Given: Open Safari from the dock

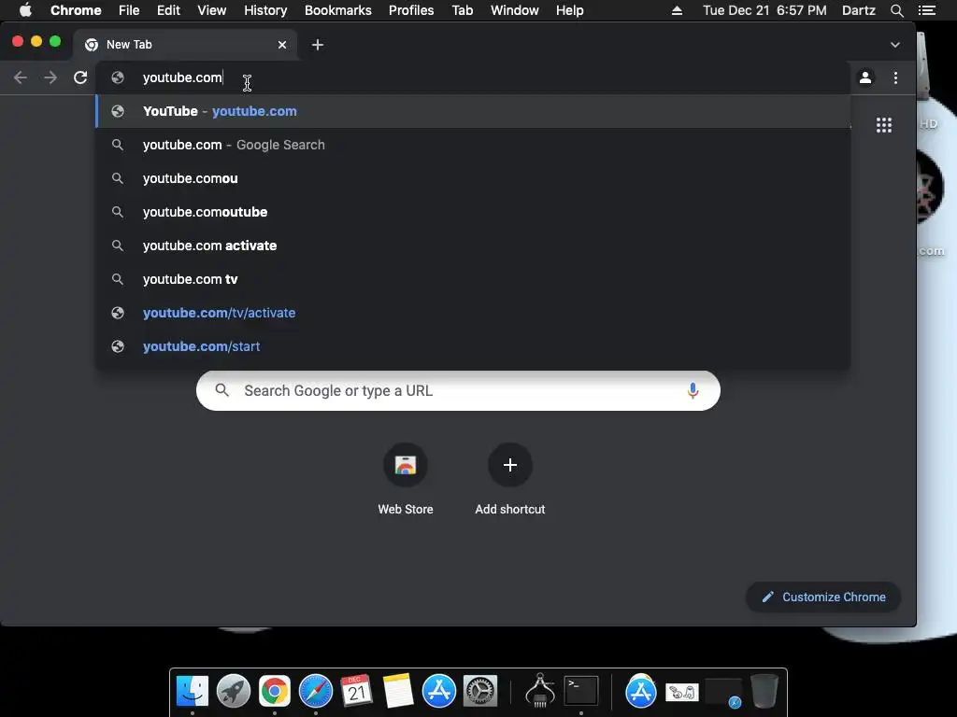Looking at the screenshot, I should [316, 691].
